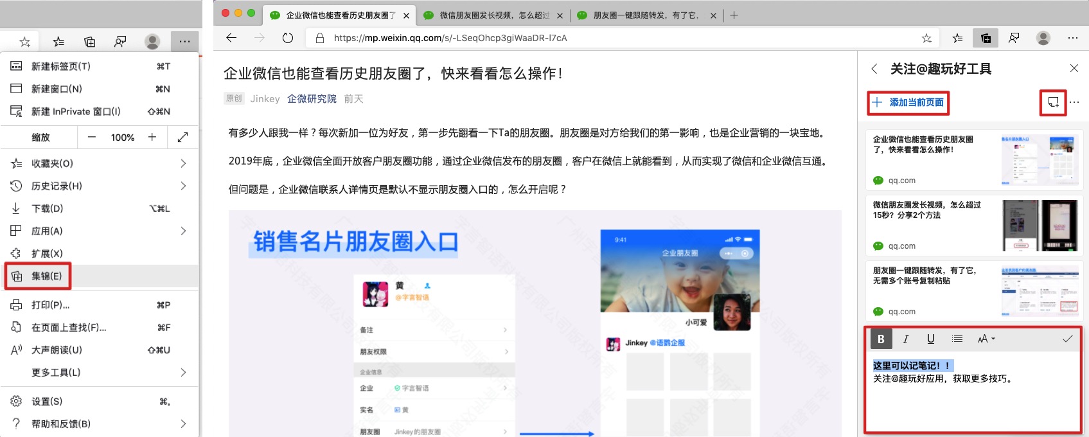This screenshot has height=437, width=1089.
Task: Enter full screen via zoom row arrow icon
Action: pos(182,137)
